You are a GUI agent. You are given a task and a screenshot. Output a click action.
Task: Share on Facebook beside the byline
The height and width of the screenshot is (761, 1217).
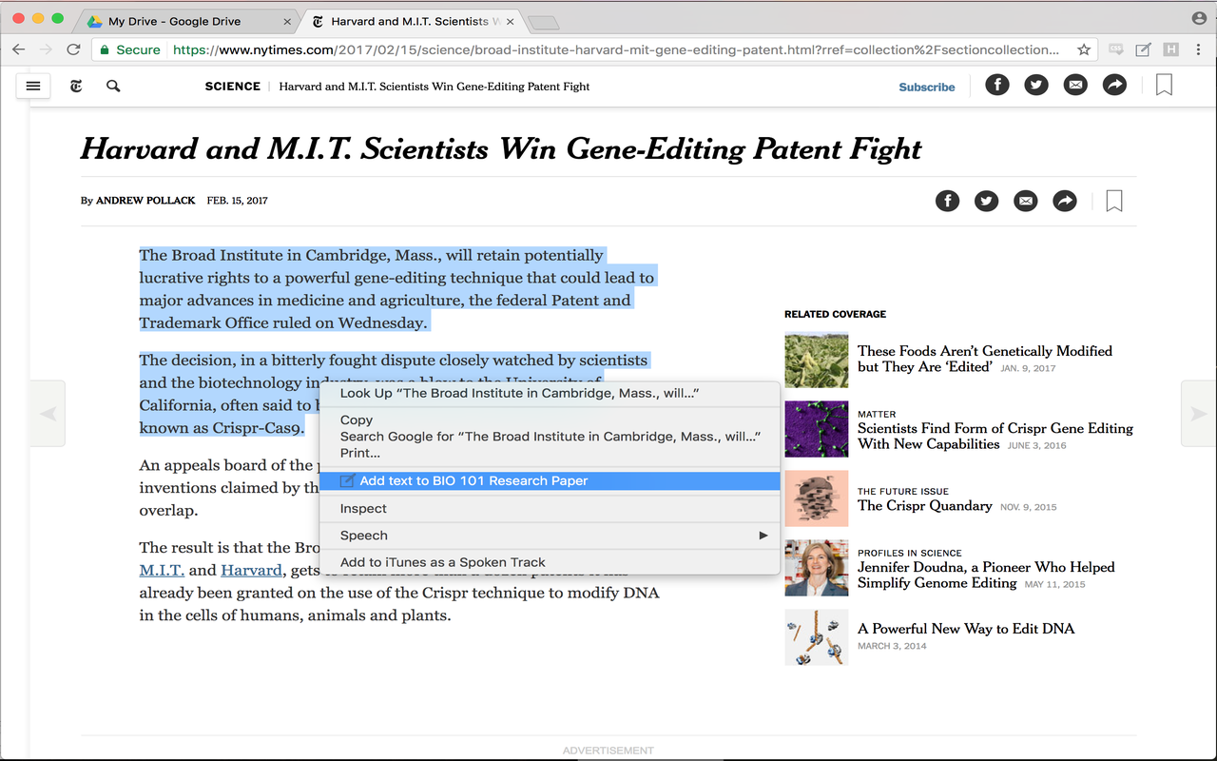tap(948, 201)
